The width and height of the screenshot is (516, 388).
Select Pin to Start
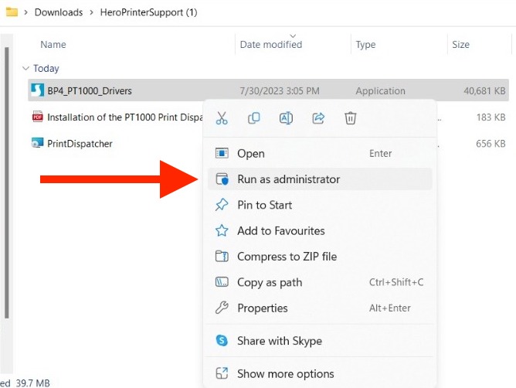(264, 205)
